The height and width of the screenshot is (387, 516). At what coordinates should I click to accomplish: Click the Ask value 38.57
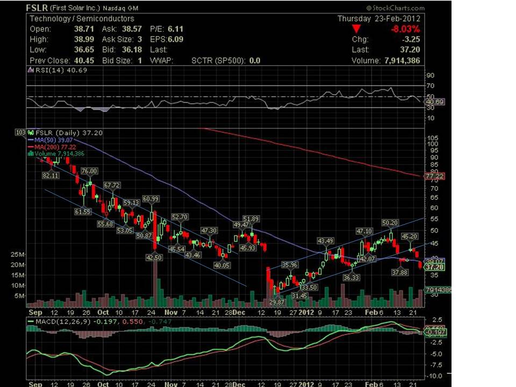132,29
